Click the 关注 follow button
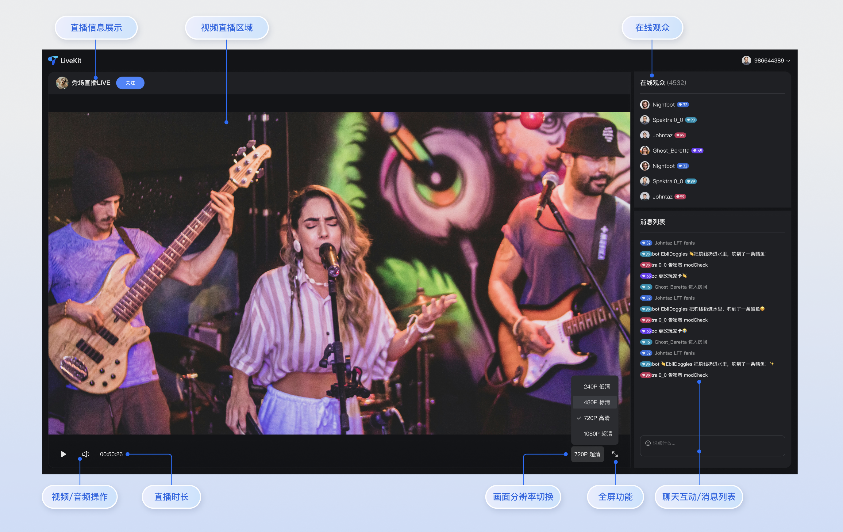The image size is (843, 532). (130, 83)
